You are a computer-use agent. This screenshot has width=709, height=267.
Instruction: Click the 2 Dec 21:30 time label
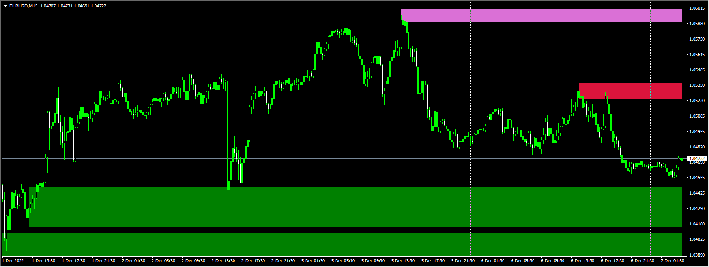click(x=283, y=261)
